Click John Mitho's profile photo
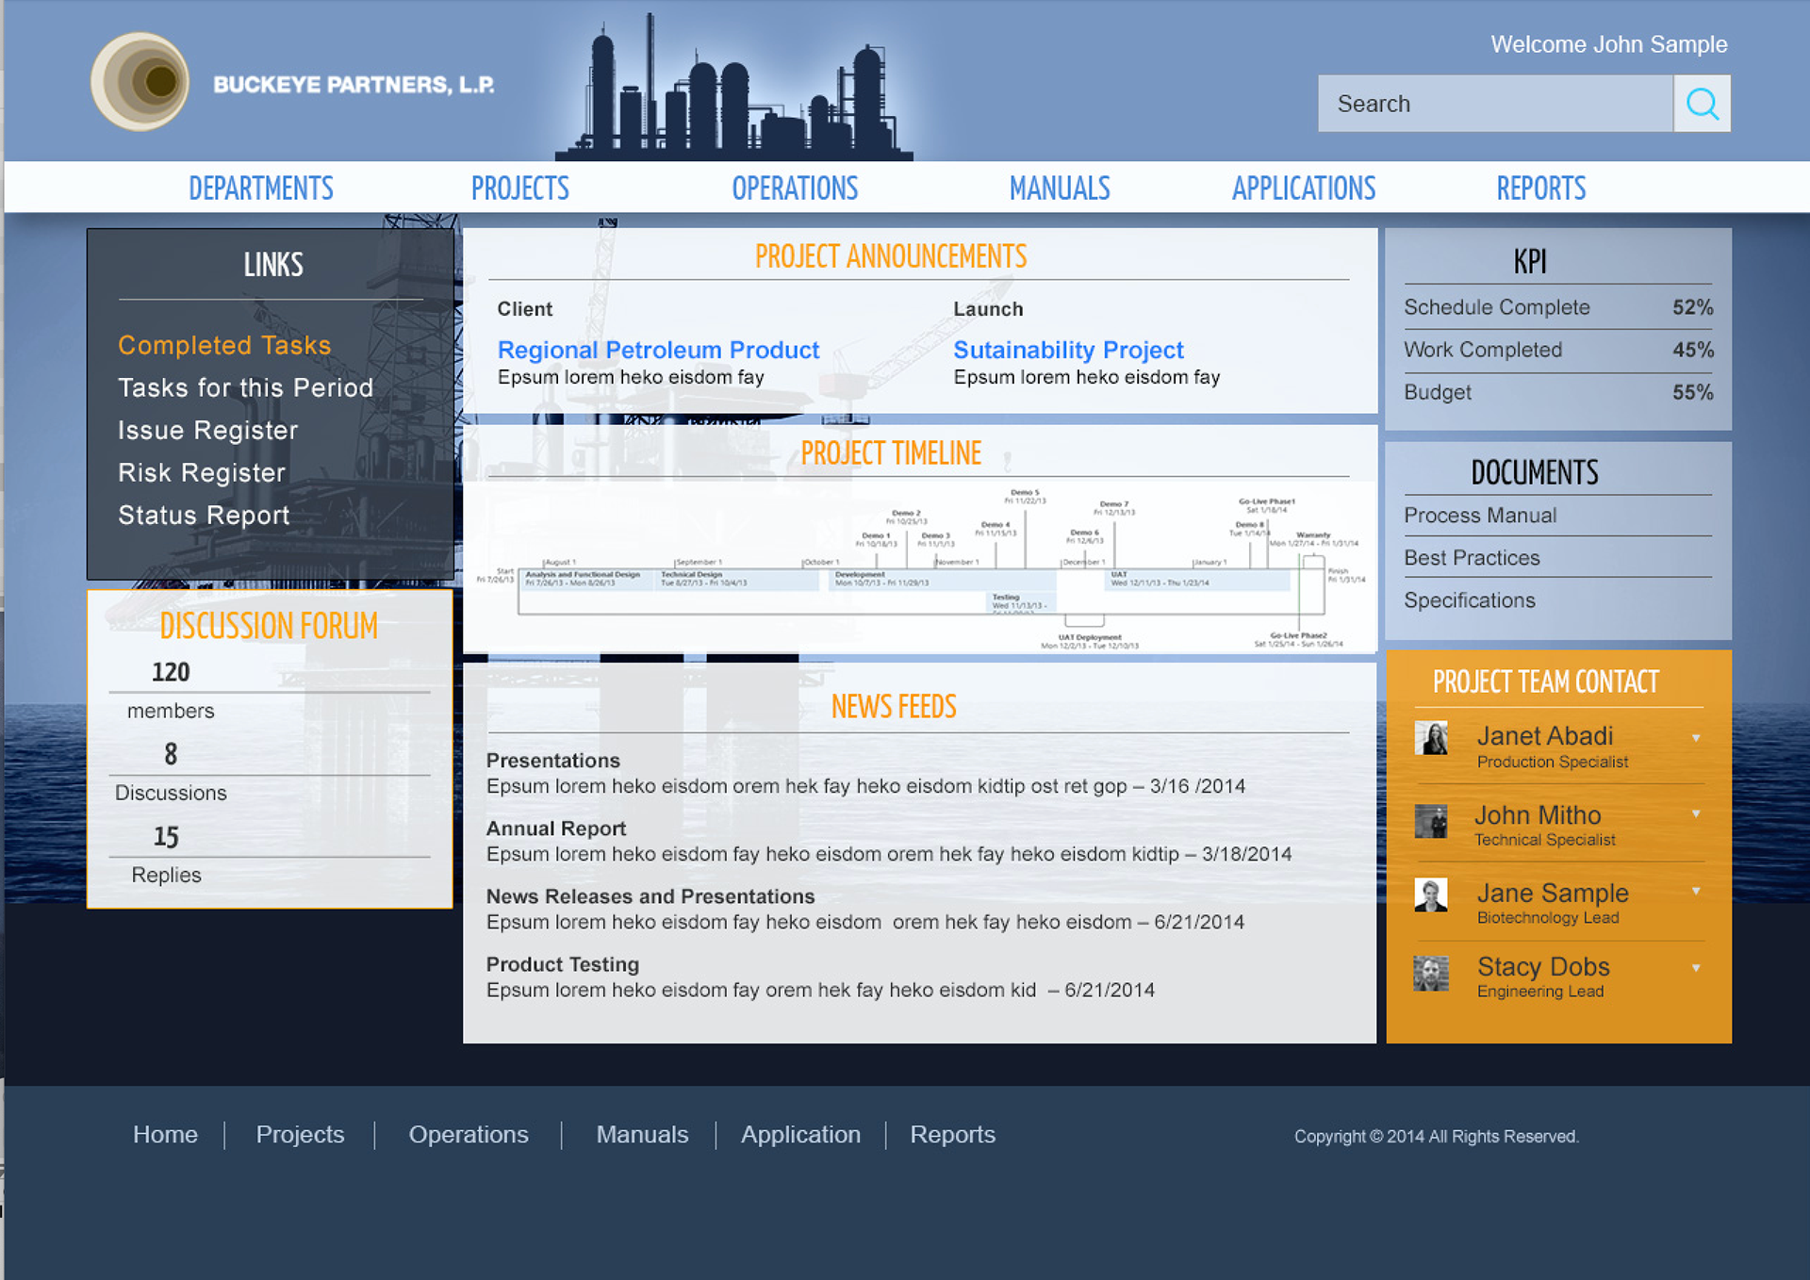Viewport: 1810px width, 1280px height. pos(1431,821)
